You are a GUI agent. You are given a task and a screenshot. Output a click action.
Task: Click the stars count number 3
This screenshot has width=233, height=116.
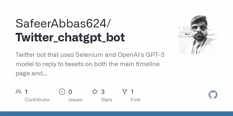point(103,92)
